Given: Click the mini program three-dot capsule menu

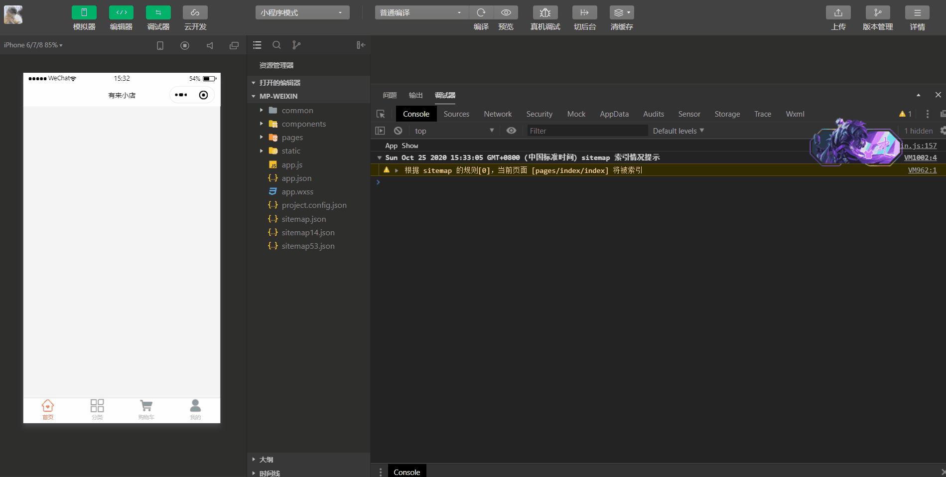Looking at the screenshot, I should click(x=181, y=95).
